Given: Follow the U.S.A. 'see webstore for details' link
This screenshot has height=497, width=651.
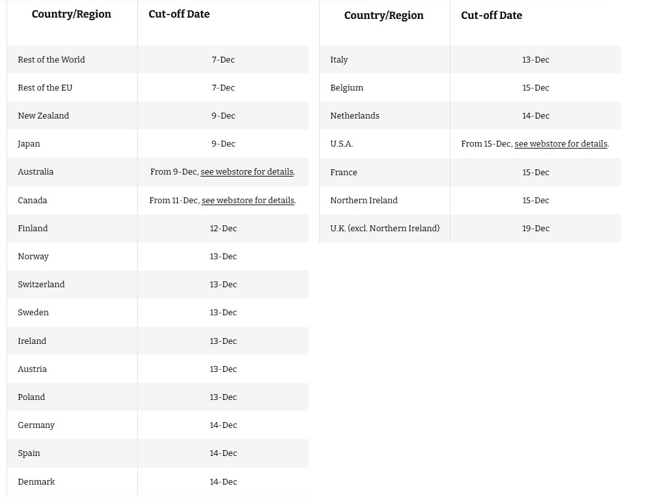Looking at the screenshot, I should pyautogui.click(x=561, y=144).
